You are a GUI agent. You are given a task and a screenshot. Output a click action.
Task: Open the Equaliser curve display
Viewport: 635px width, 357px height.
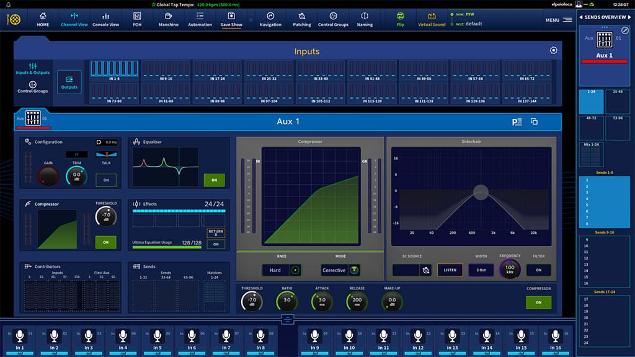coord(166,167)
